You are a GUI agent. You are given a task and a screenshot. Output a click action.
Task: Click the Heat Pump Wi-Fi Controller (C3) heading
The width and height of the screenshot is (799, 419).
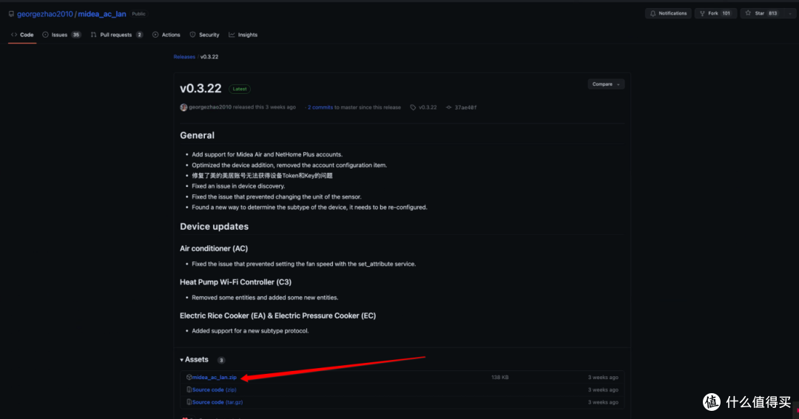point(235,282)
